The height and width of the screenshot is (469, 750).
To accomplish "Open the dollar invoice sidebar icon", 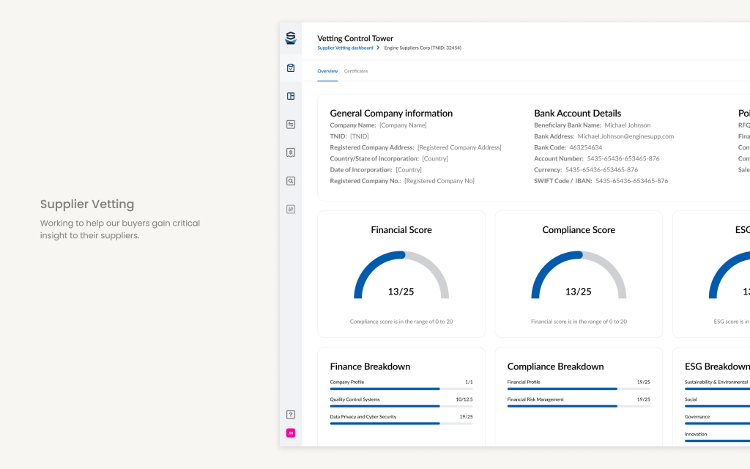I will click(291, 152).
